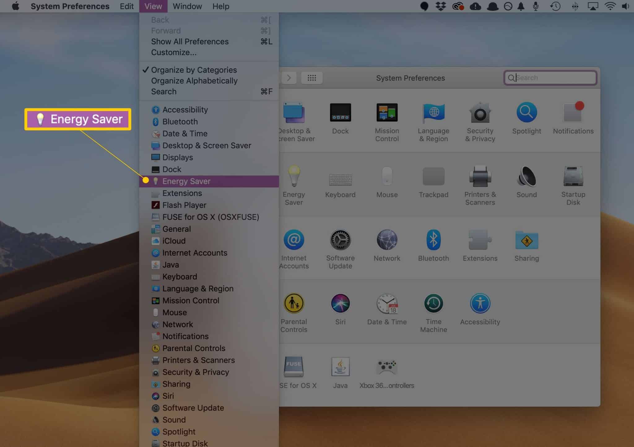Click the show all grid button
Image resolution: width=634 pixels, height=447 pixels.
[311, 78]
